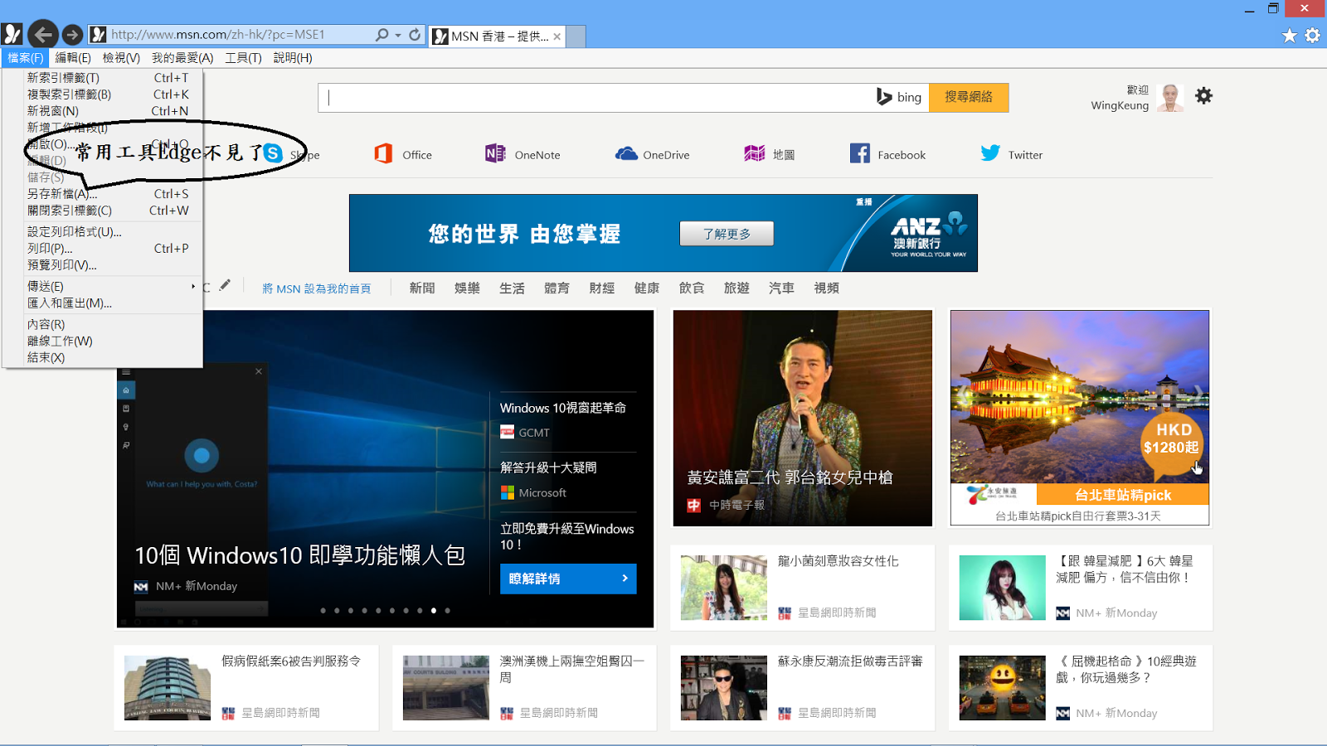Open the favorites star in the browser toolbar
This screenshot has height=746, width=1327.
click(1289, 36)
